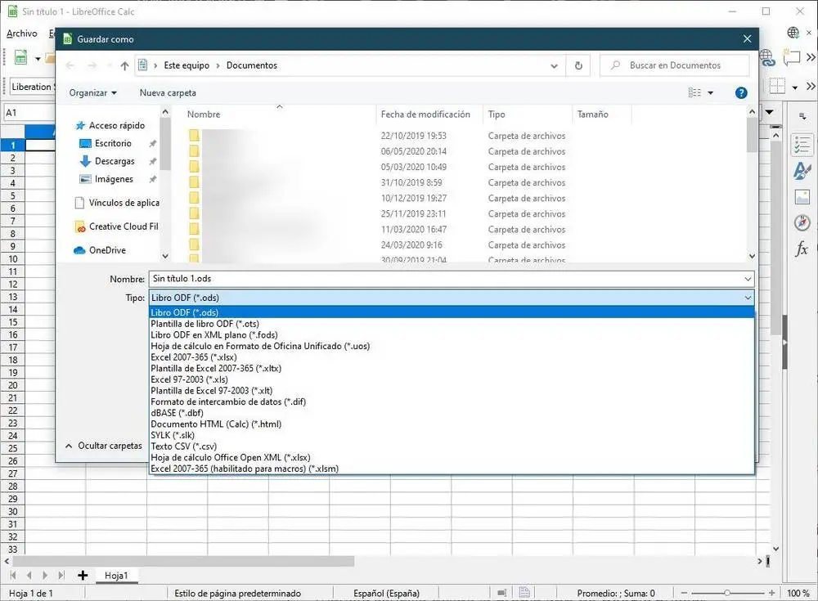This screenshot has height=601, width=818.
Task: Click Nueva carpeta button
Action: [168, 93]
